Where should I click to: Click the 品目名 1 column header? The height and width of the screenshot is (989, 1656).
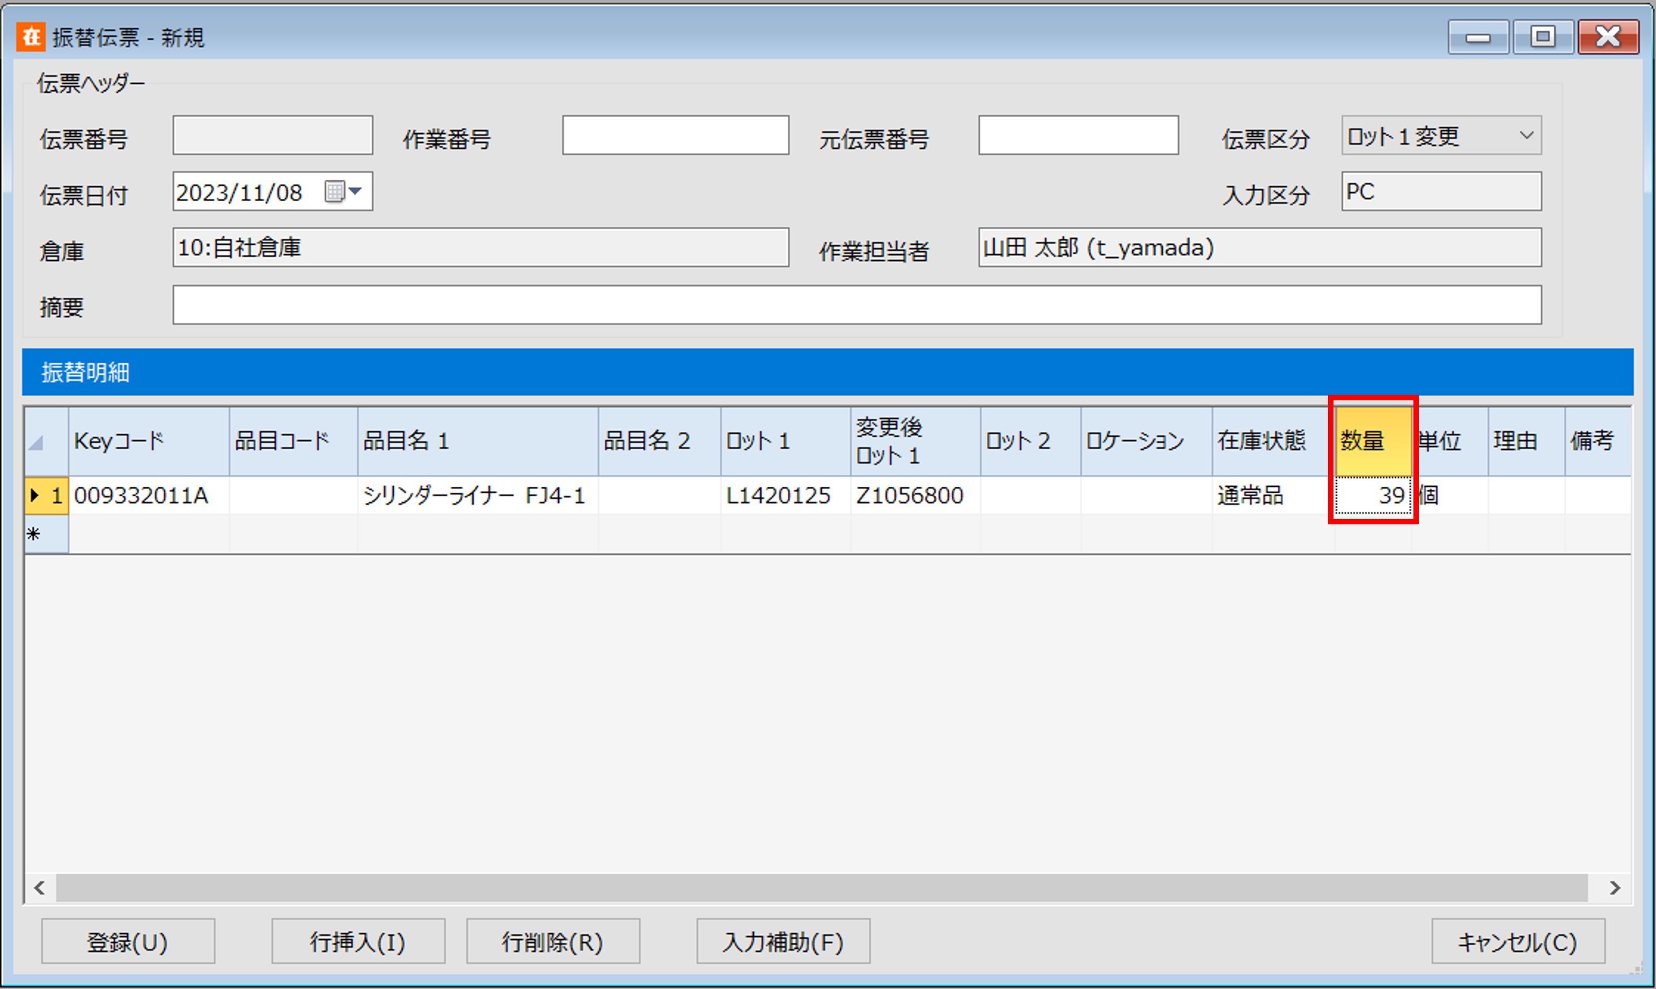tap(478, 441)
